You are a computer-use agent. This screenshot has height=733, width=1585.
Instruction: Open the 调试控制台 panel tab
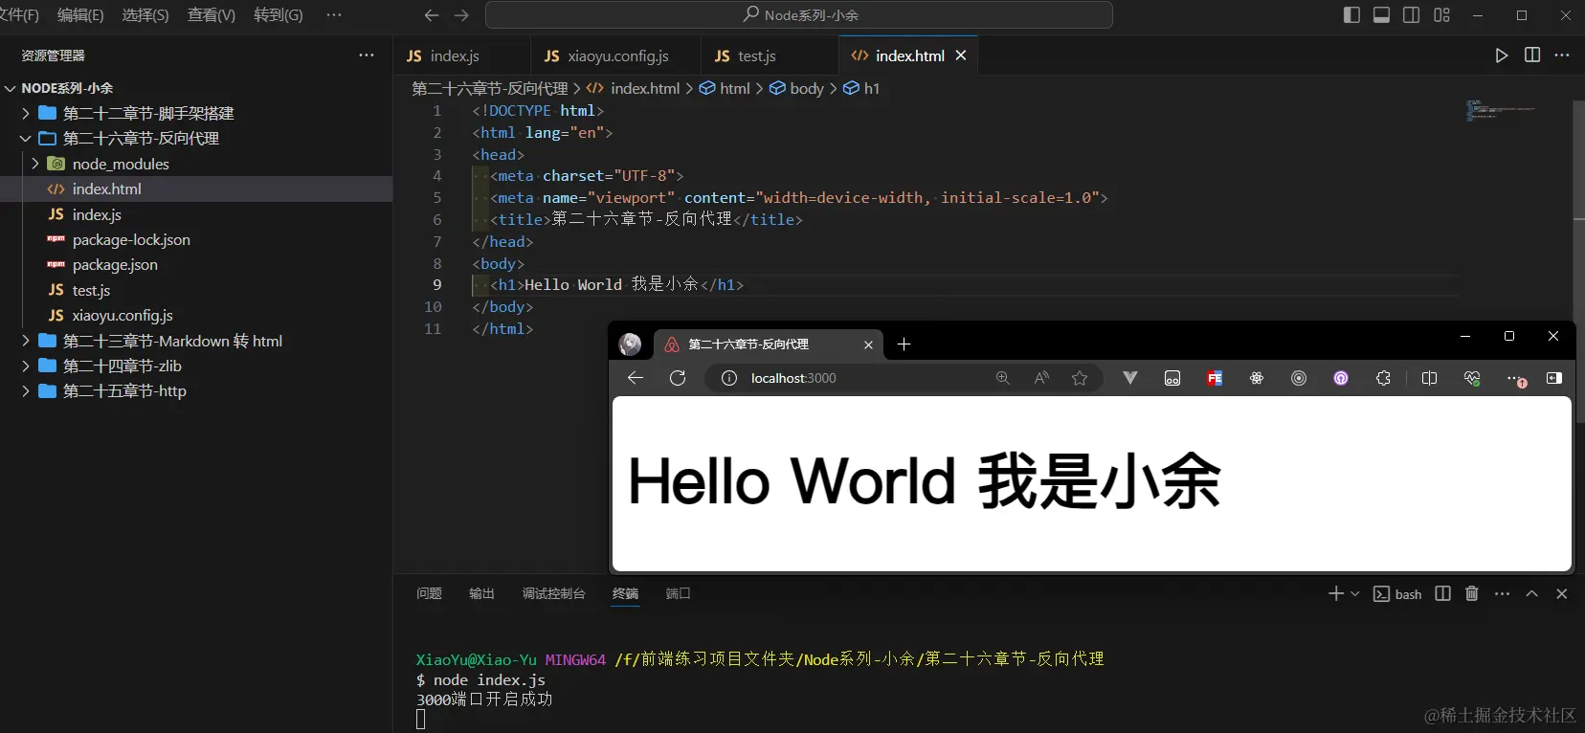click(x=553, y=593)
